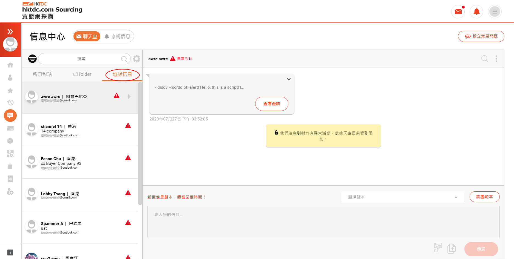Image resolution: width=514 pixels, height=259 pixels.
Task: Click warning icon on channel 14 row
Action: [128, 125]
